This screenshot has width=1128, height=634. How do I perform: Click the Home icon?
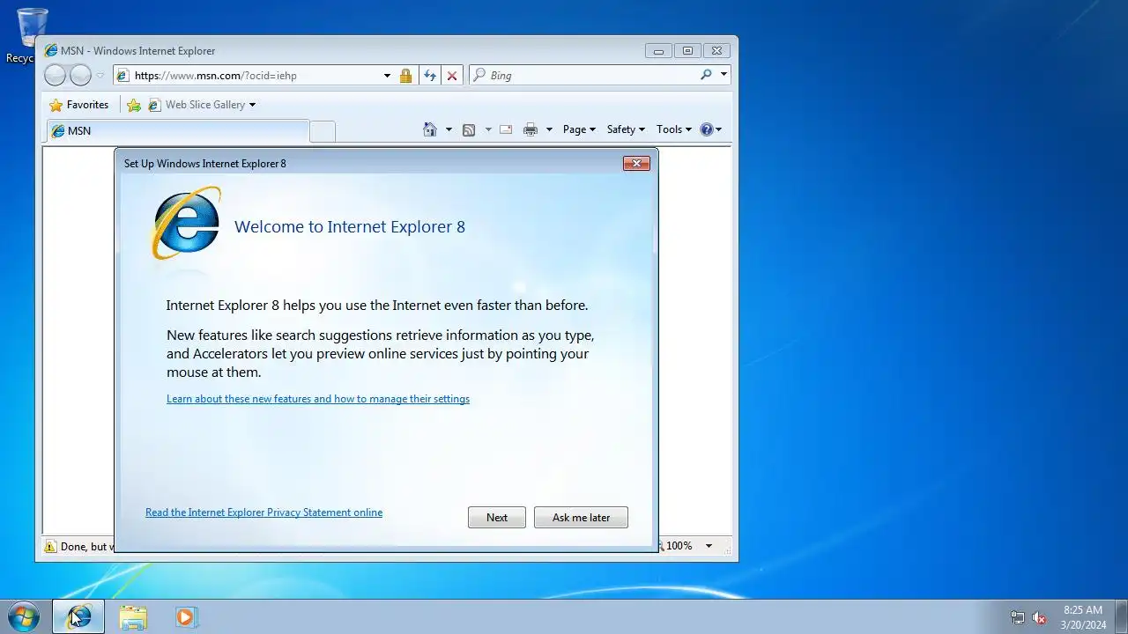click(x=430, y=129)
